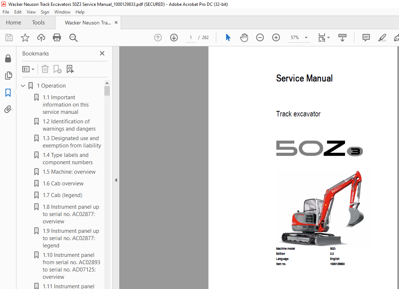Activate the Hand pan tool
This screenshot has width=399, height=289.
click(244, 38)
